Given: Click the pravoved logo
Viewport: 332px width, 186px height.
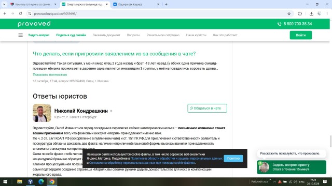Looking at the screenshot, I should tap(34, 24).
